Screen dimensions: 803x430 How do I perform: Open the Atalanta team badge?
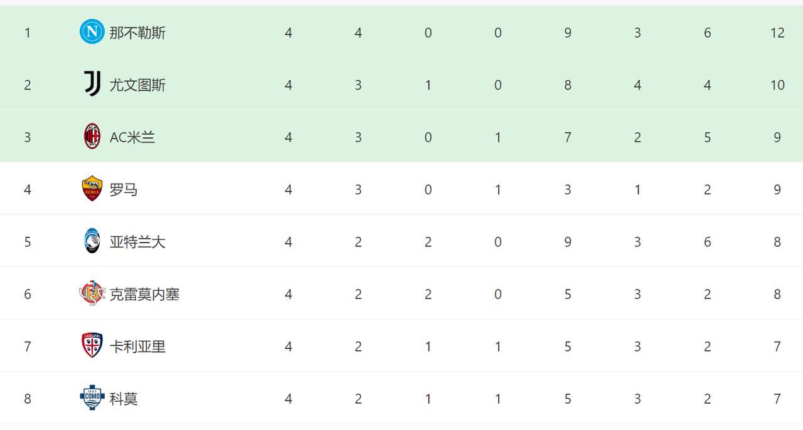(92, 241)
